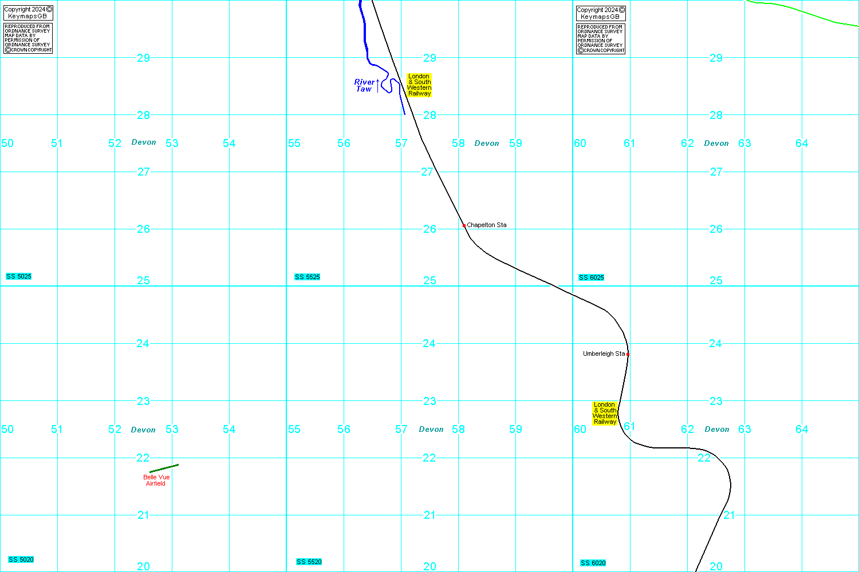Click the green boundary line in top-right corner
Viewport: 859px width, 572px height.
[x=802, y=12]
